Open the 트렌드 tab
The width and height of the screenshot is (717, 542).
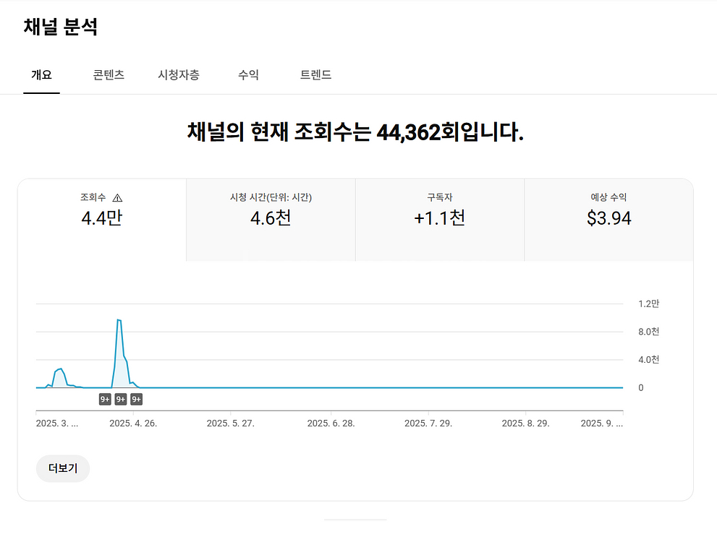[x=315, y=75]
